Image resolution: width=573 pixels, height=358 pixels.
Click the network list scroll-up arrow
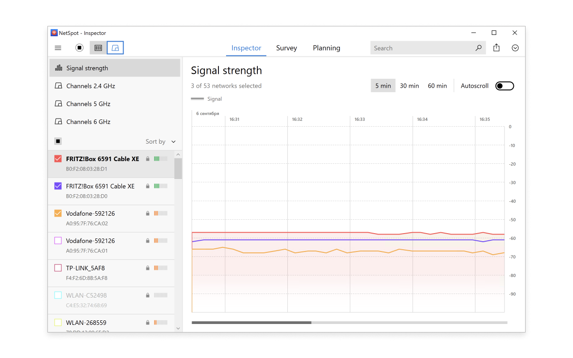178,154
